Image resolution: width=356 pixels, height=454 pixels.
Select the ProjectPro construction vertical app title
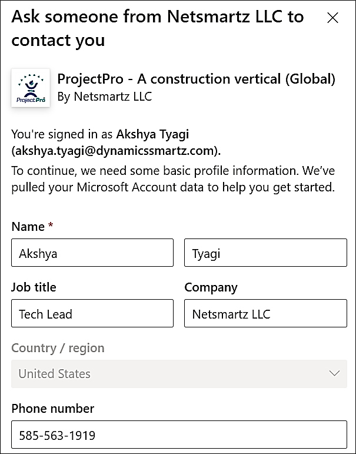pos(196,79)
